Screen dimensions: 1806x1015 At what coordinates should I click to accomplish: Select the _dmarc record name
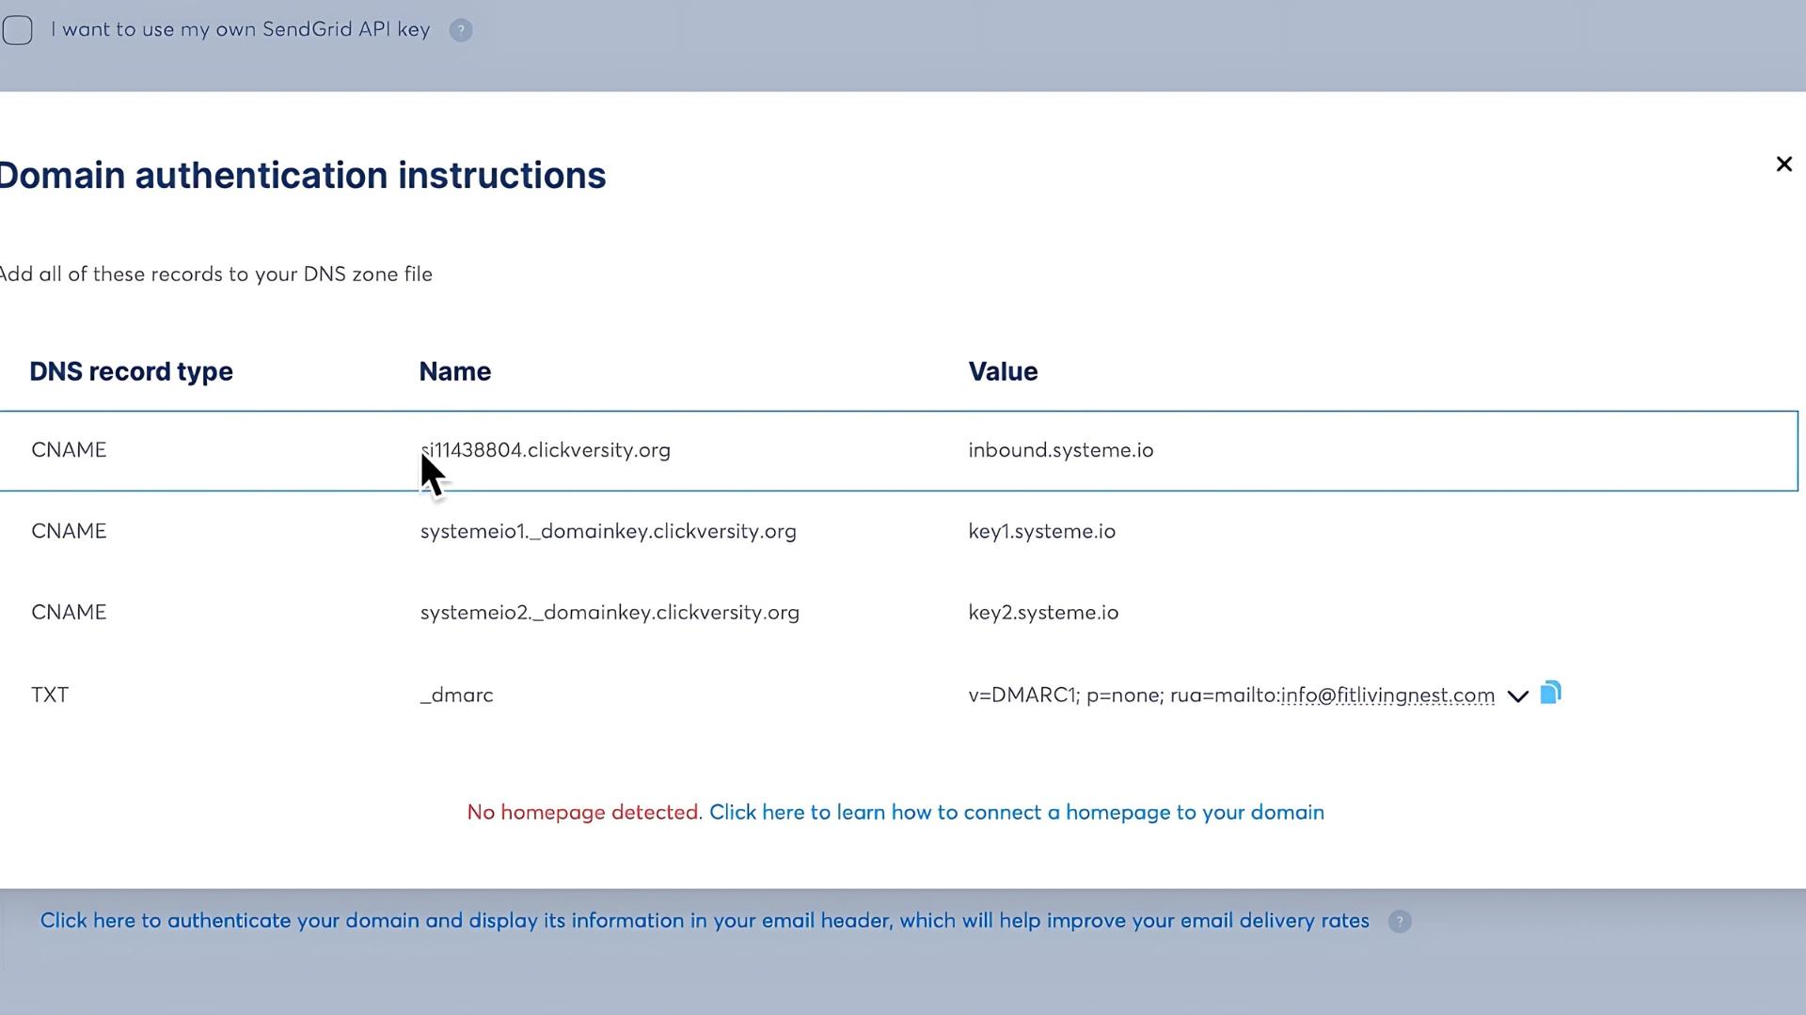[x=456, y=695]
